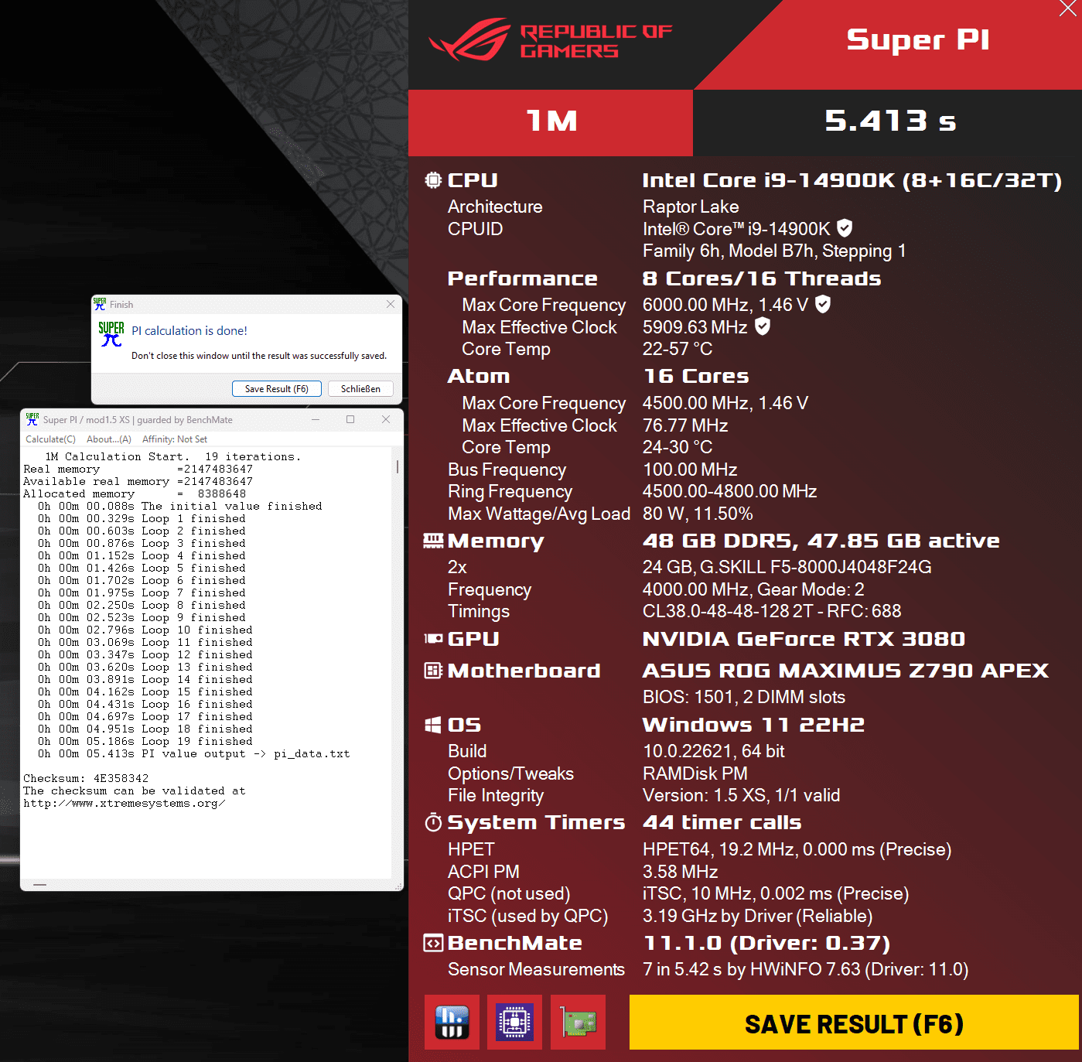This screenshot has width=1082, height=1062.
Task: Click Finish dialog title bar Super PI icon
Action: [100, 304]
